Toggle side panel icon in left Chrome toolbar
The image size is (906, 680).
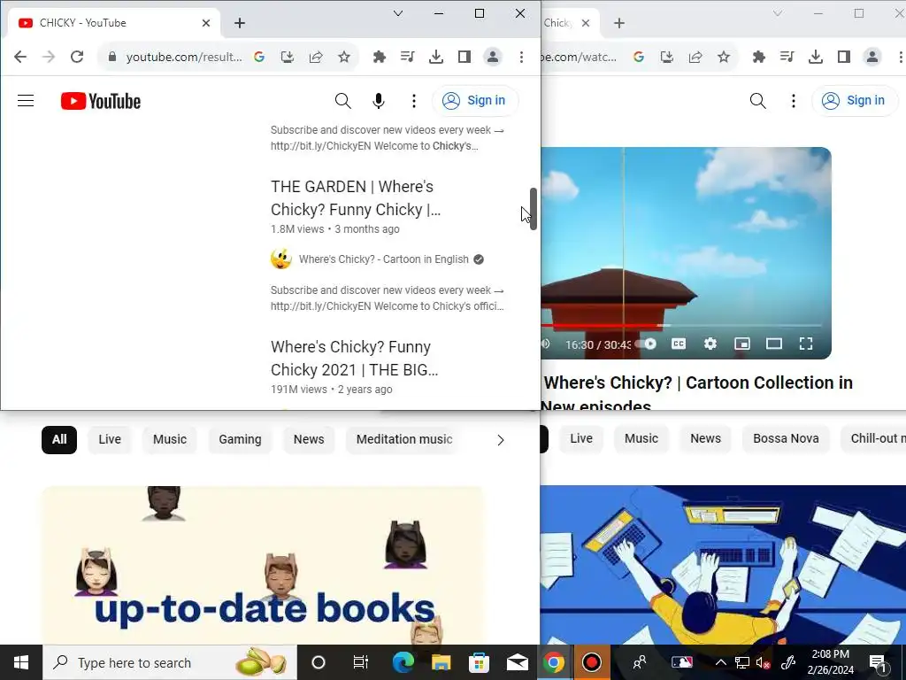coord(465,57)
